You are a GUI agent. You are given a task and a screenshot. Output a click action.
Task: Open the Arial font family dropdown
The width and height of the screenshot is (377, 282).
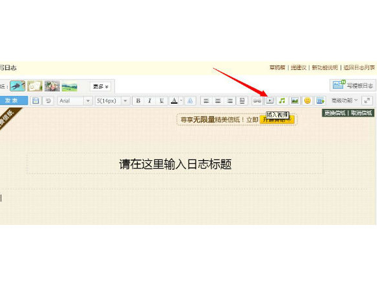pyautogui.click(x=75, y=100)
